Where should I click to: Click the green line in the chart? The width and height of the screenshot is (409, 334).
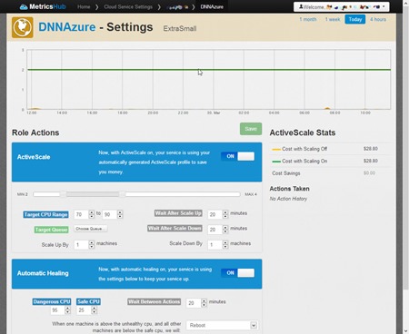tap(209, 70)
